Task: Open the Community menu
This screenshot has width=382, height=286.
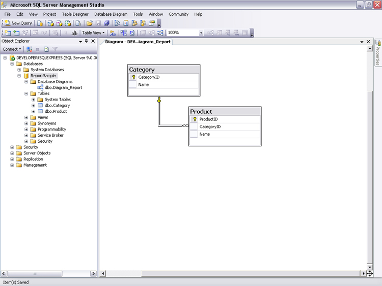Action: [179, 14]
